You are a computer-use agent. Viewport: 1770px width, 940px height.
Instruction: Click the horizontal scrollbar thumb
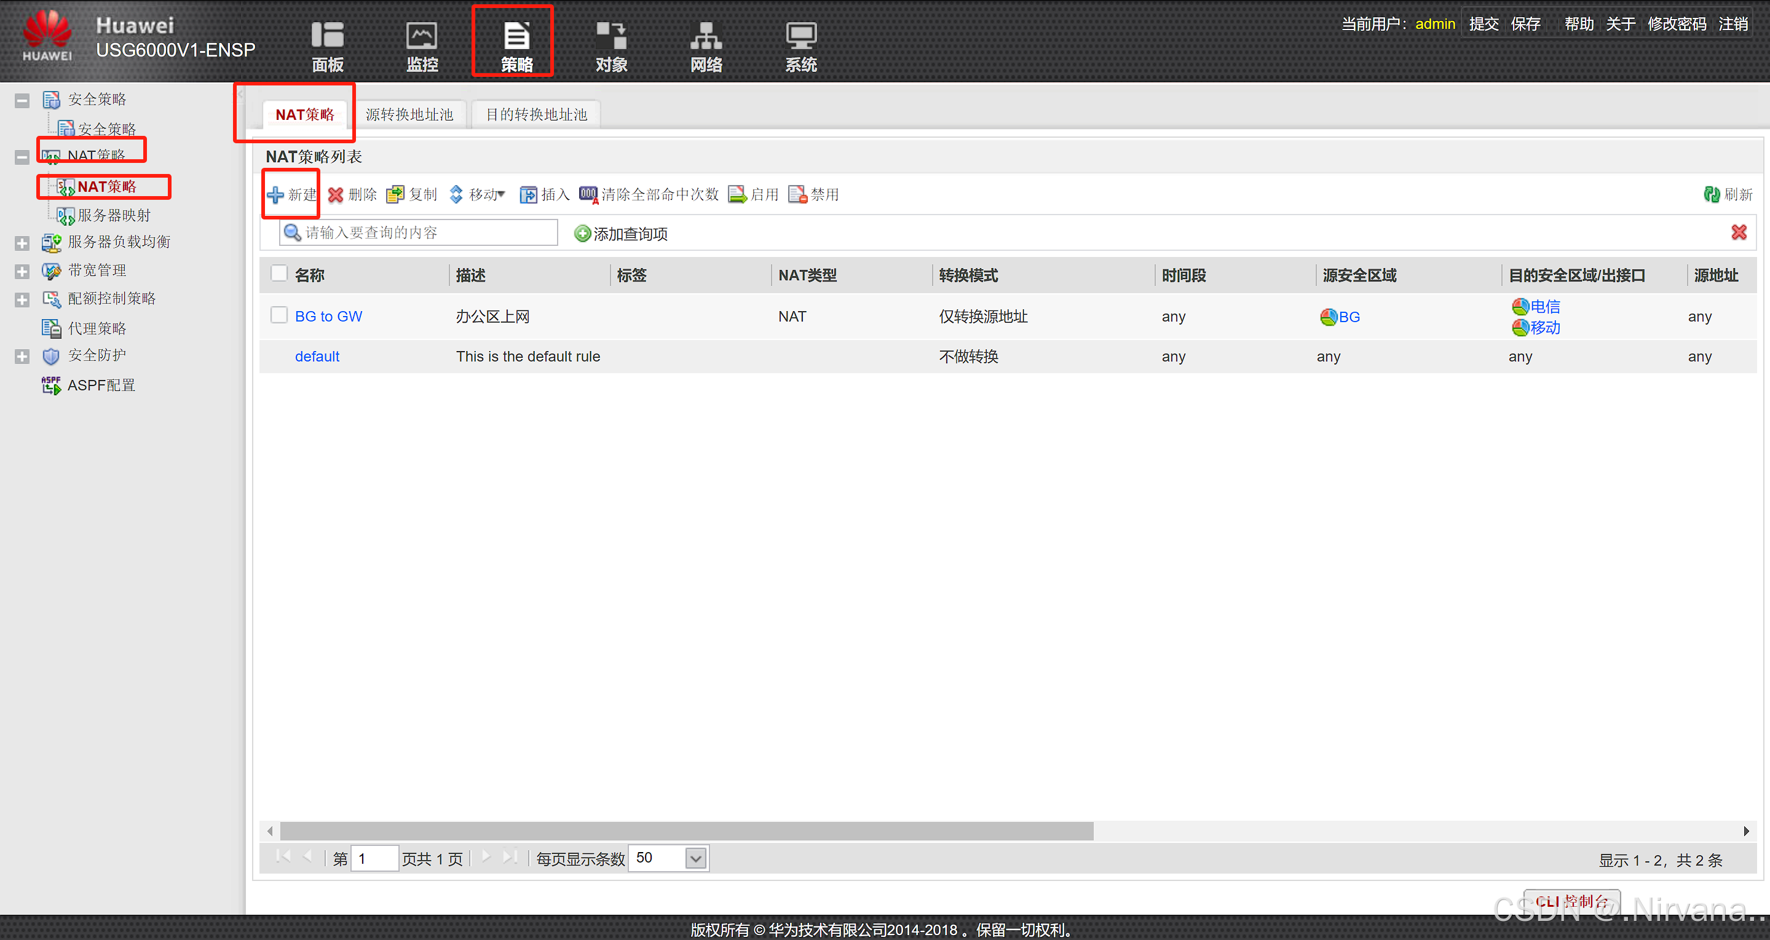tap(687, 831)
